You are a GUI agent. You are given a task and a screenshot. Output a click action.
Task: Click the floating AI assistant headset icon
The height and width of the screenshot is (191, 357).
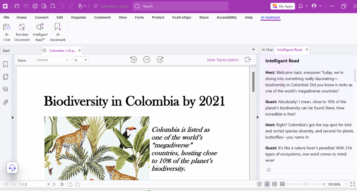pyautogui.click(x=12, y=168)
